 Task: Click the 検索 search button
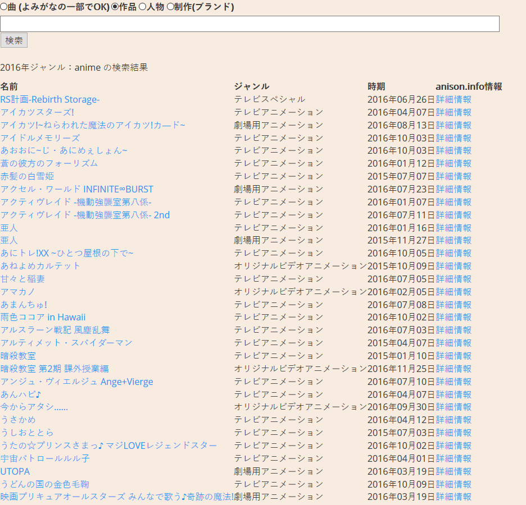(x=13, y=40)
